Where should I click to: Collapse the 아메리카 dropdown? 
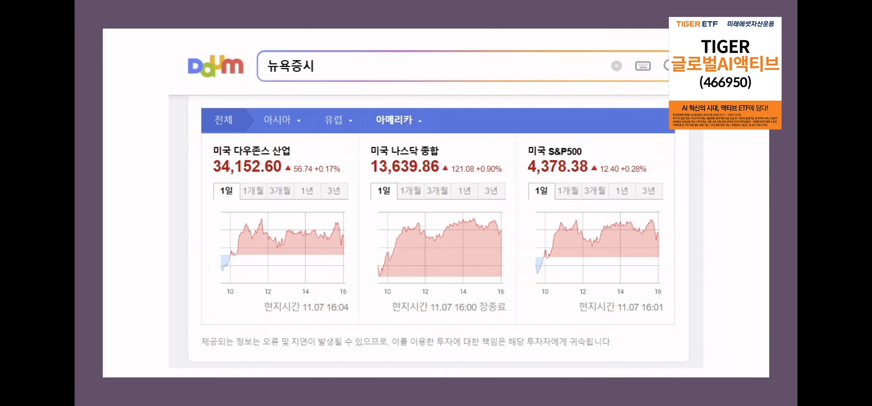(399, 120)
